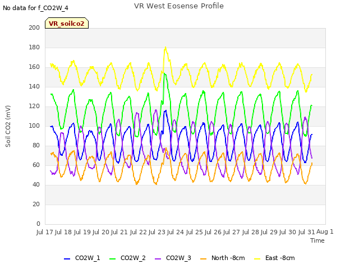Toggle CO2W_2 series in the legend
This screenshot has width=359, height=269.
click(x=127, y=258)
